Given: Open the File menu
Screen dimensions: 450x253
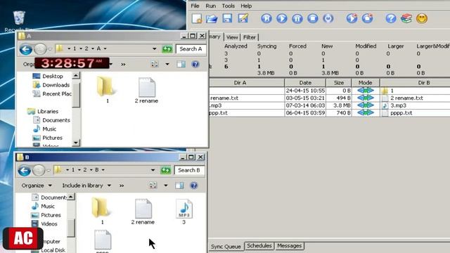Looking at the screenshot, I should pyautogui.click(x=195, y=6).
